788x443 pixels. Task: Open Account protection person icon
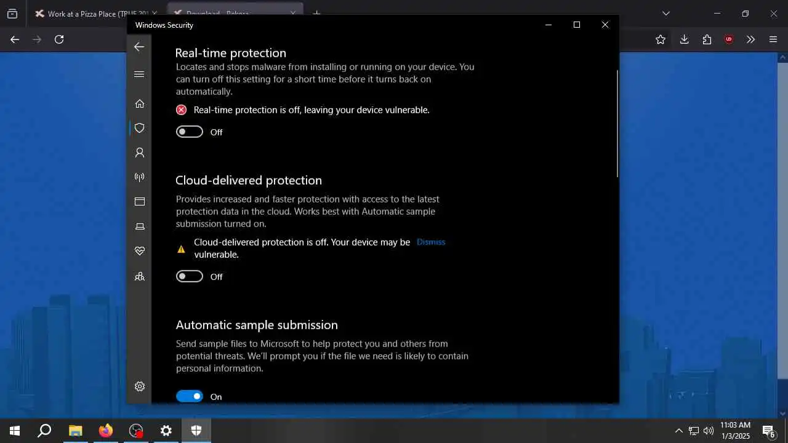click(x=140, y=153)
